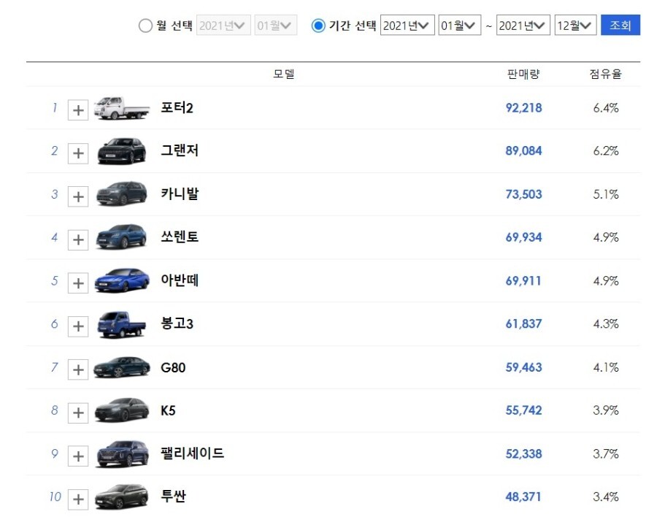Open the 쏘렌토 model name link
The width and height of the screenshot is (657, 517).
coord(180,237)
